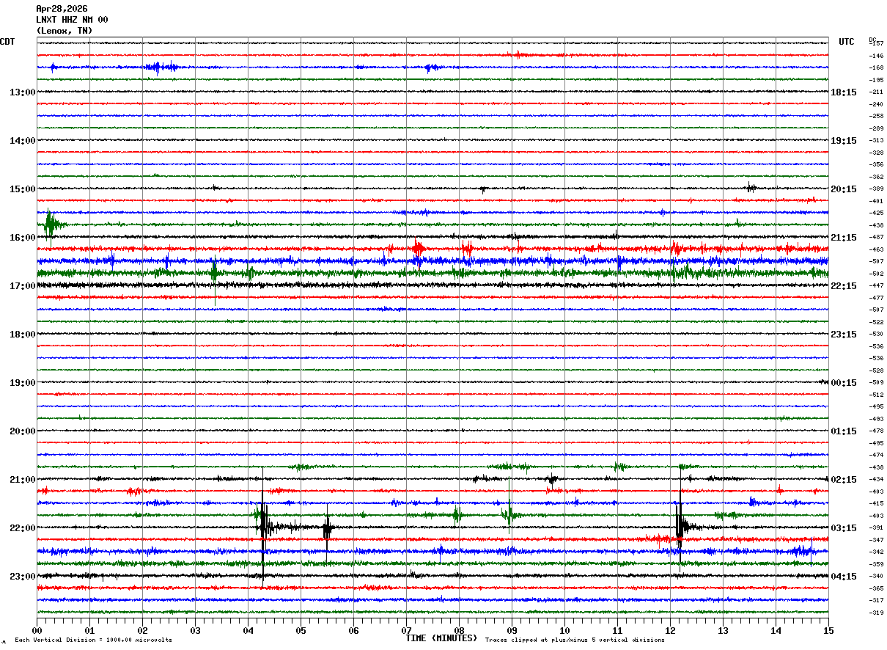Click minute 04 on the time axis

coord(248,631)
